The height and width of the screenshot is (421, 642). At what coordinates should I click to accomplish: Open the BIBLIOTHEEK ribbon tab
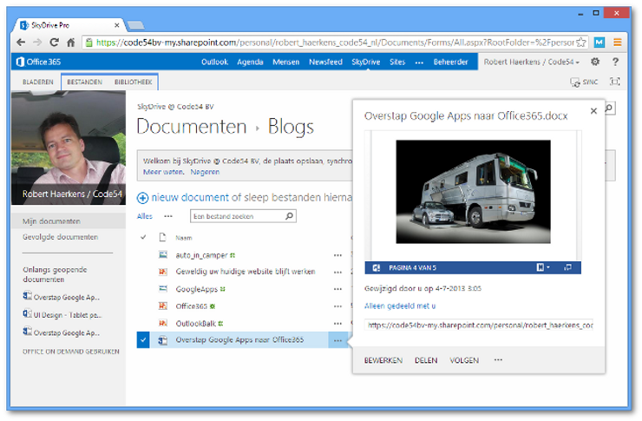click(x=134, y=82)
